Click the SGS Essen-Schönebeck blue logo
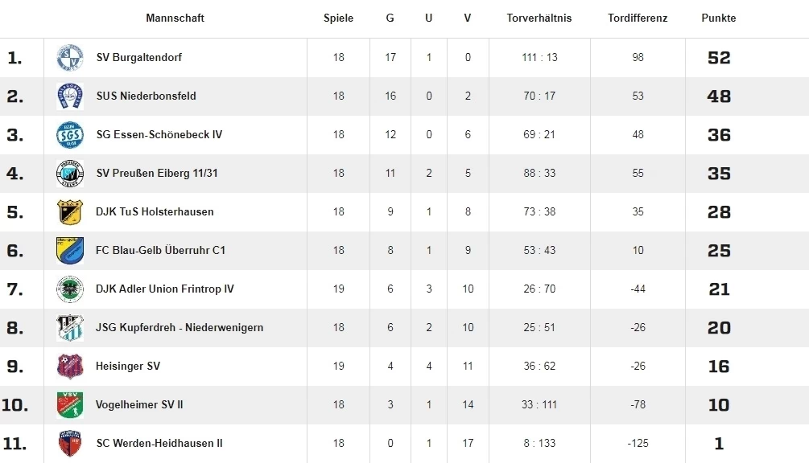Screen dimensions: 809x463 click(x=70, y=135)
